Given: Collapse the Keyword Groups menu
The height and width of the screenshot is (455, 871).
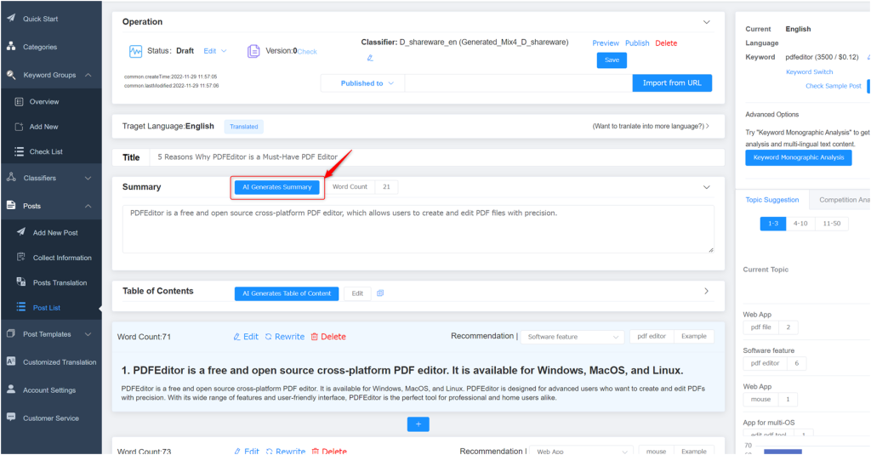Looking at the screenshot, I should point(88,75).
